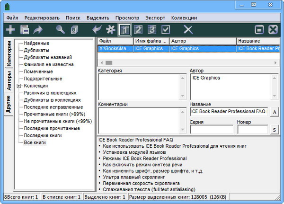Click the undo arrow icon

click(x=98, y=30)
